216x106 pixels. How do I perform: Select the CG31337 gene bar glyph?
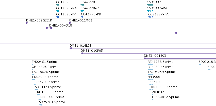[150, 5]
